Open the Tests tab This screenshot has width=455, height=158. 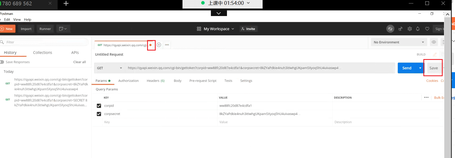pyautogui.click(x=228, y=81)
